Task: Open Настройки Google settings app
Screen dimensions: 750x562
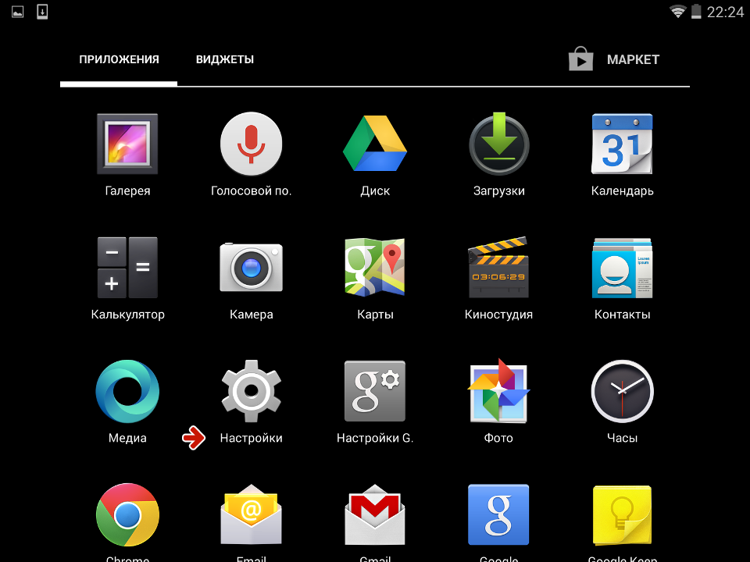Action: pyautogui.click(x=375, y=391)
